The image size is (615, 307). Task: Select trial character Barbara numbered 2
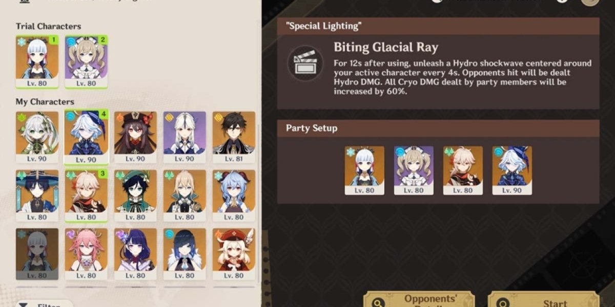click(x=86, y=62)
